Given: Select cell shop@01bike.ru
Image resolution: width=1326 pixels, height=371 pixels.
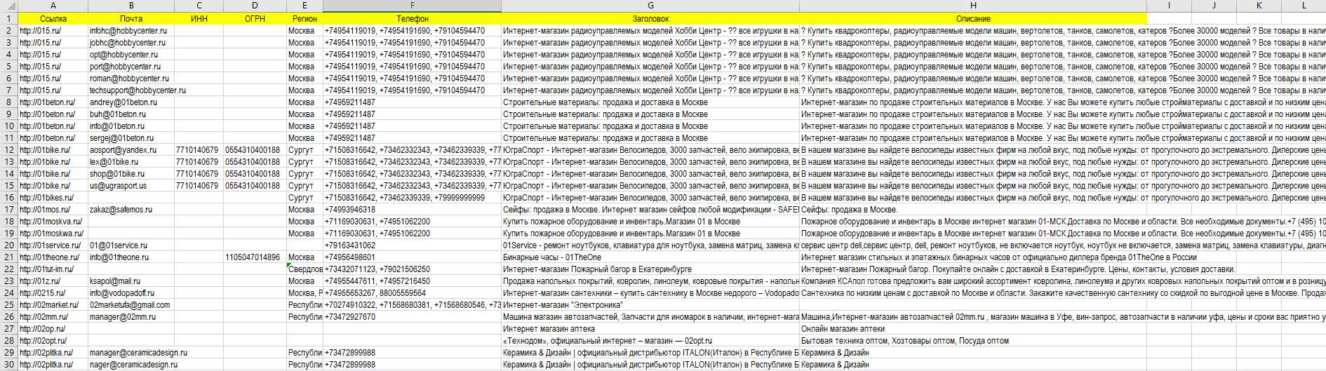Looking at the screenshot, I should tap(130, 174).
